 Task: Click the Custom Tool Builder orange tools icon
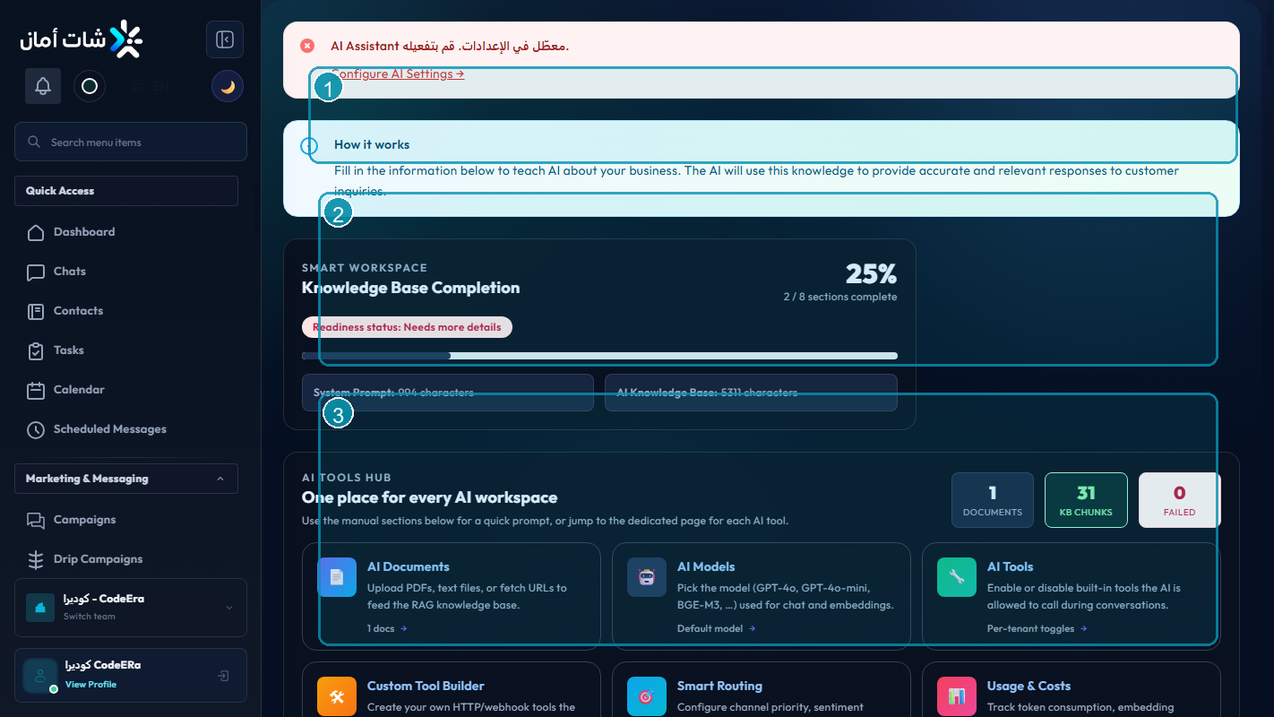pyautogui.click(x=337, y=696)
